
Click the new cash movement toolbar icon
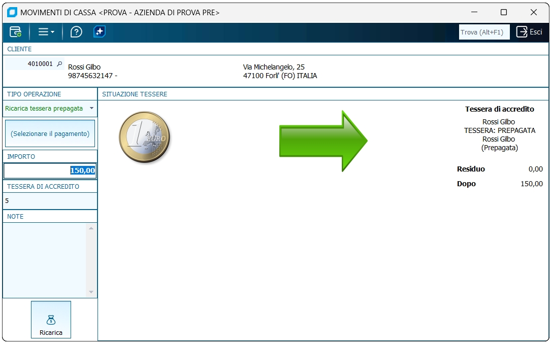tap(15, 32)
